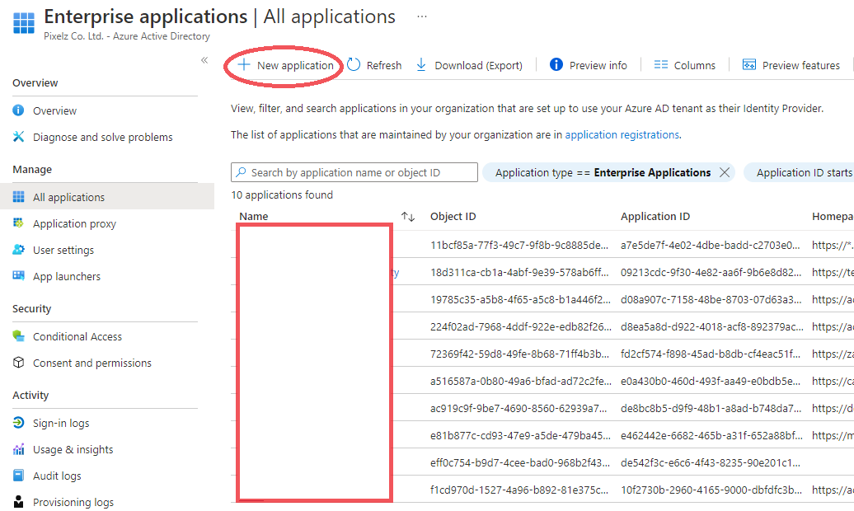Click the All applications grid icon
Viewport: 854px width, 511px height.
[x=18, y=196]
